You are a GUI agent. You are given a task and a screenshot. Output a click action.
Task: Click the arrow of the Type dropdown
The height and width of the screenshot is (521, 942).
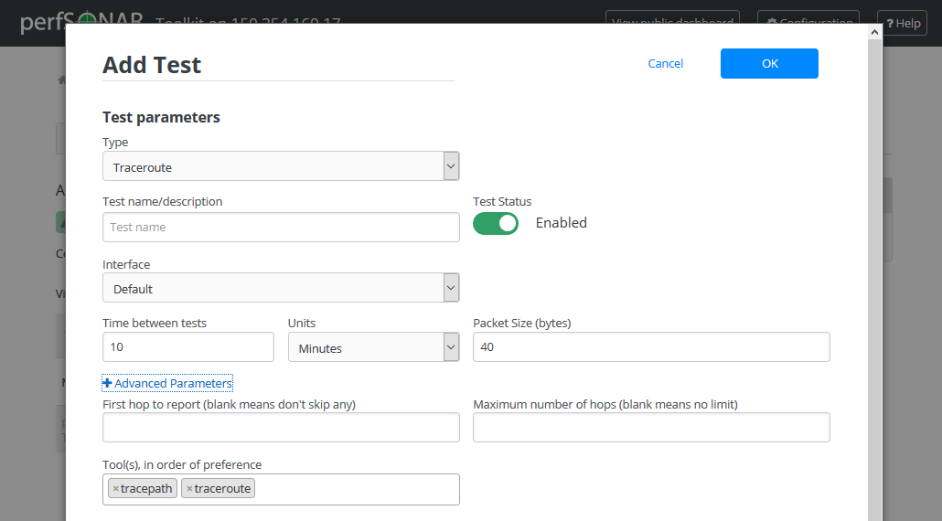click(451, 166)
